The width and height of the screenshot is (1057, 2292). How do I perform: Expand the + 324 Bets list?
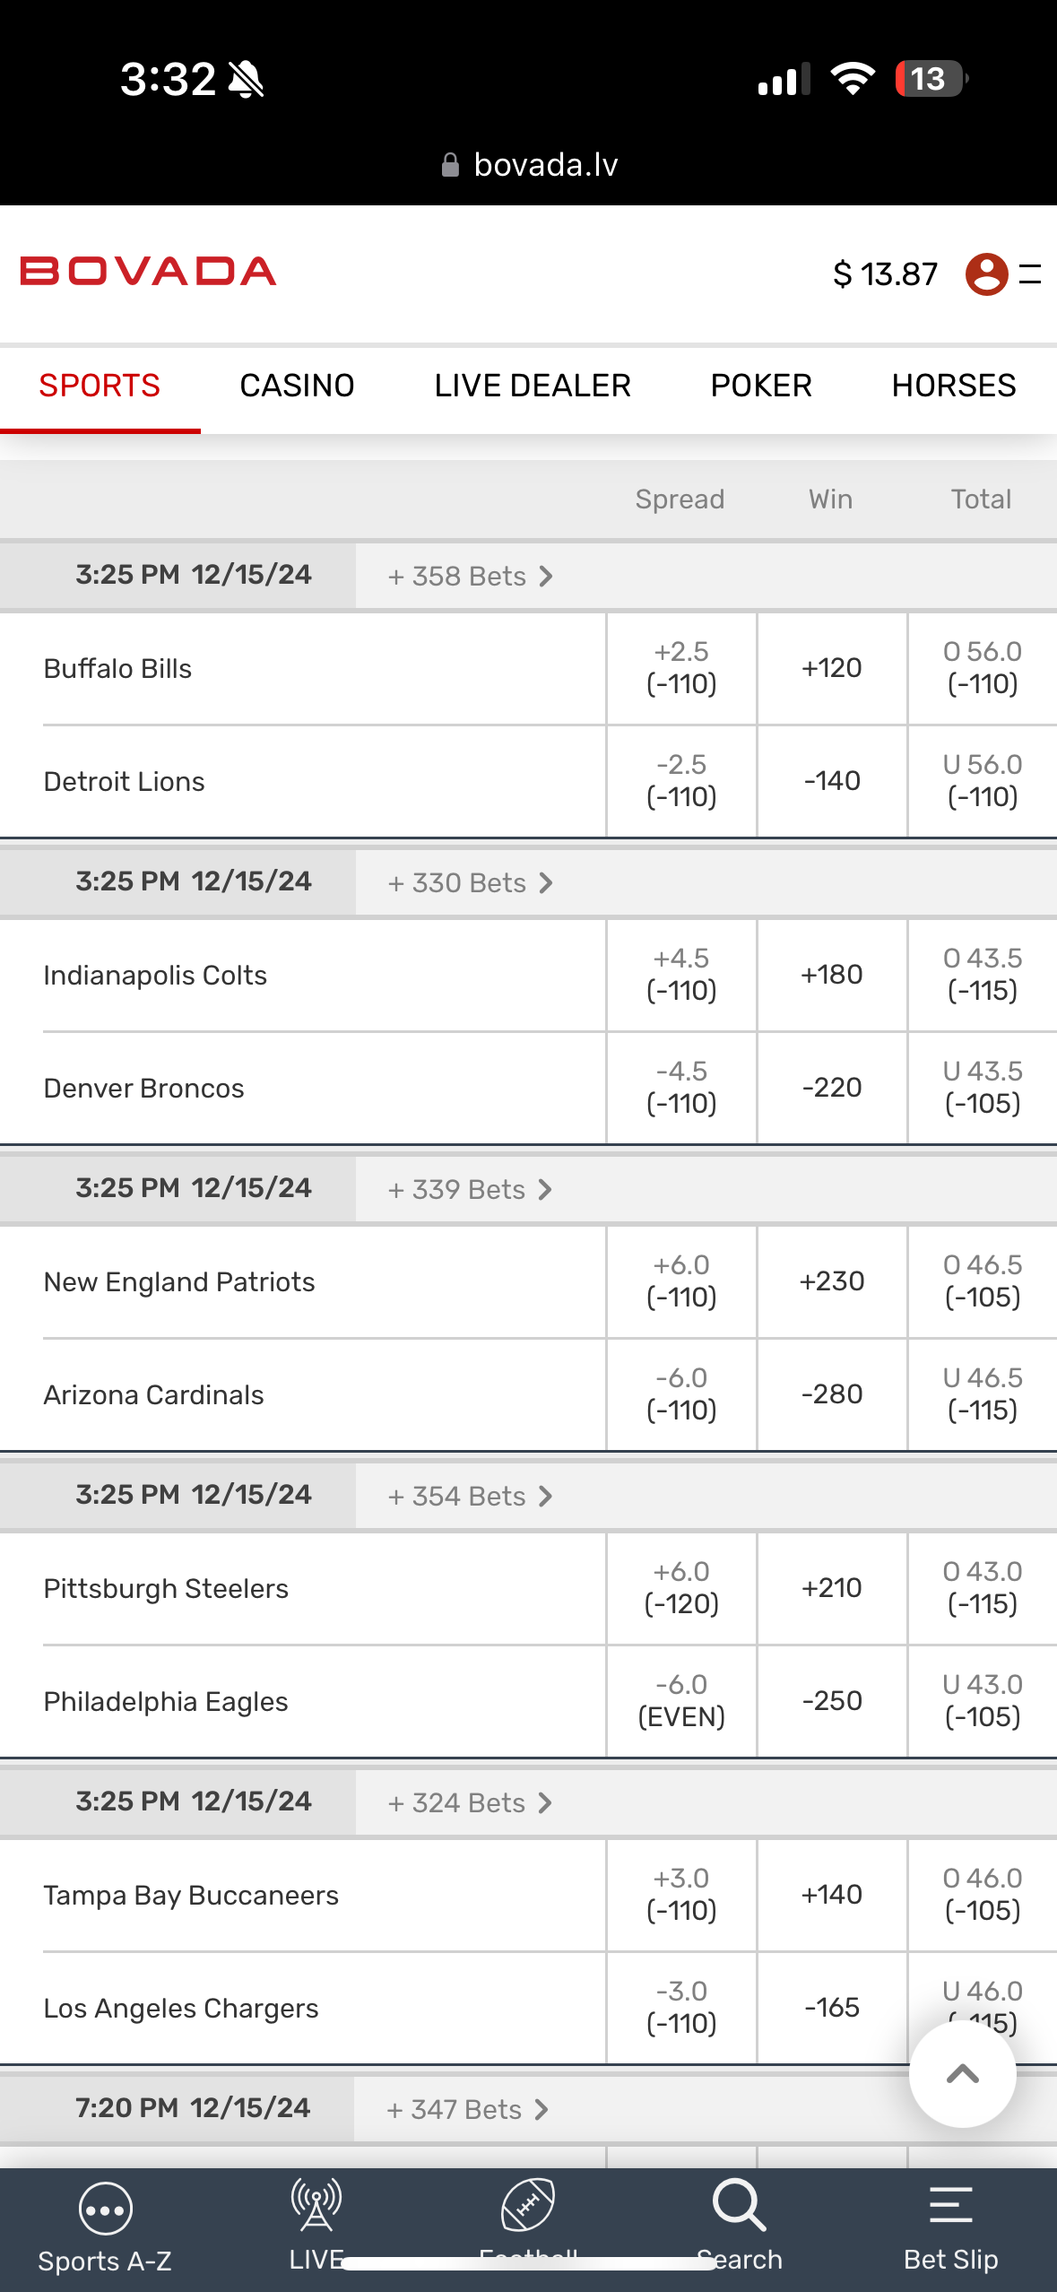click(470, 1802)
